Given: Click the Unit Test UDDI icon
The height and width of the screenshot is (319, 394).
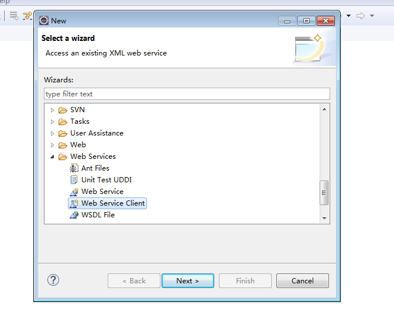Looking at the screenshot, I should click(74, 180).
